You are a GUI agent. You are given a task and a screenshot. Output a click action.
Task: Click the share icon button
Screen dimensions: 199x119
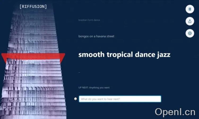point(190,21)
